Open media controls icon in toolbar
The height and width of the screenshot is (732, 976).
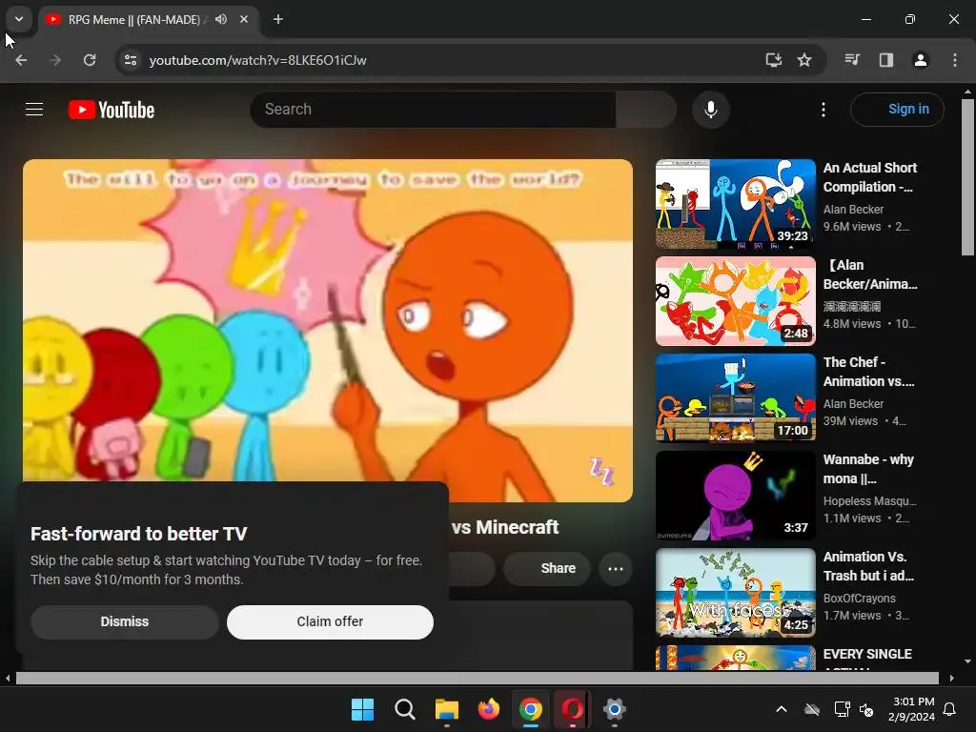(x=852, y=60)
